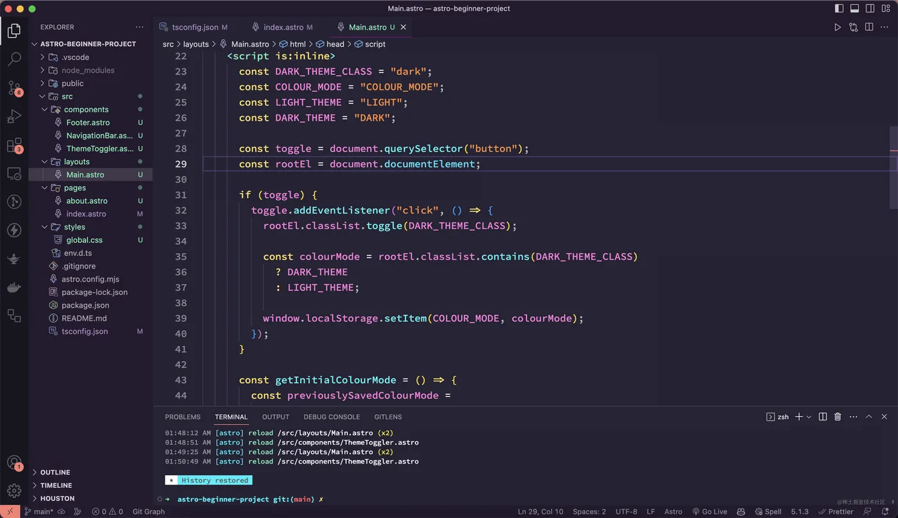Maximize panel with chevron up
Image resolution: width=898 pixels, height=518 pixels.
click(x=869, y=417)
